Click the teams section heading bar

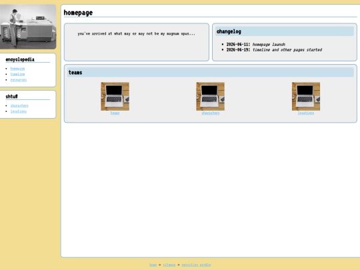coord(210,72)
